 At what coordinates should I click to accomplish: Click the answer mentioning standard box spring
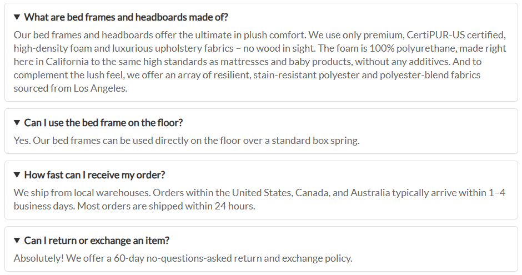[x=187, y=141]
